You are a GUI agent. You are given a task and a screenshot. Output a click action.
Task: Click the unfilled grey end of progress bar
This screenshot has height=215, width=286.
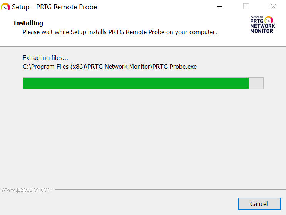tap(256, 83)
